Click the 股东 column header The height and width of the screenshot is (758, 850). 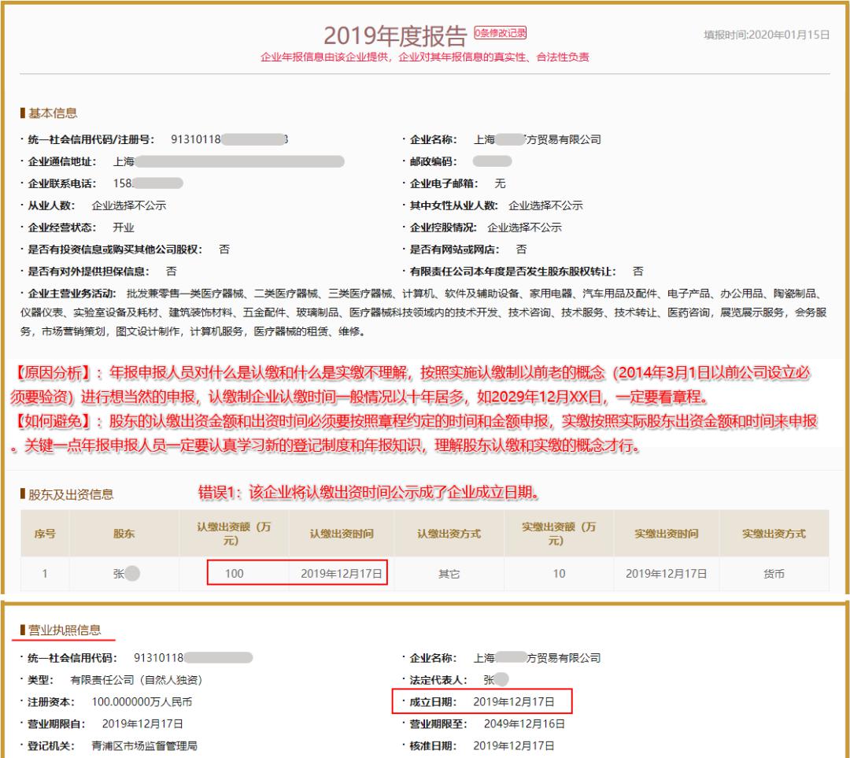point(124,534)
